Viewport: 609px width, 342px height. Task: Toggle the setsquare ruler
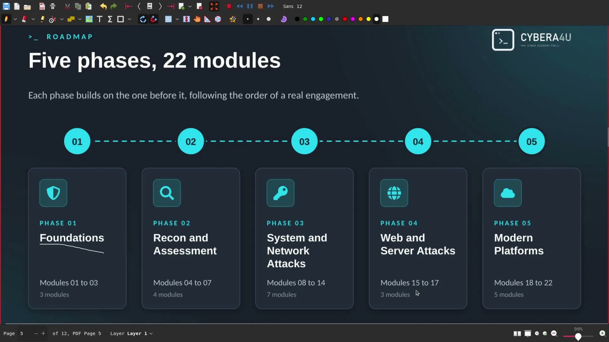tap(207, 19)
